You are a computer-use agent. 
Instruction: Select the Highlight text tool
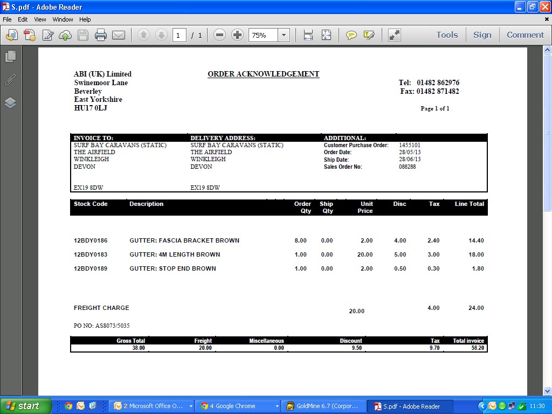[x=369, y=36]
